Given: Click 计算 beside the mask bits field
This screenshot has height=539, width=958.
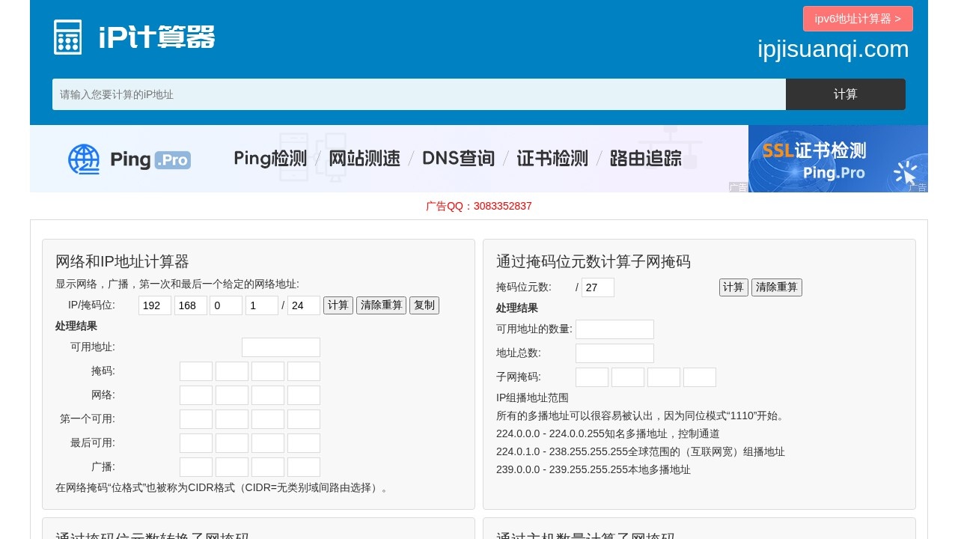Looking at the screenshot, I should pos(733,287).
